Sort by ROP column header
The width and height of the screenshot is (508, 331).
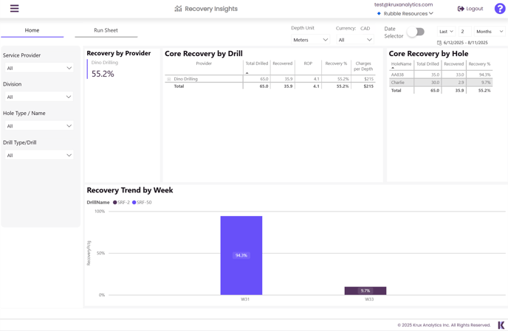tap(308, 63)
